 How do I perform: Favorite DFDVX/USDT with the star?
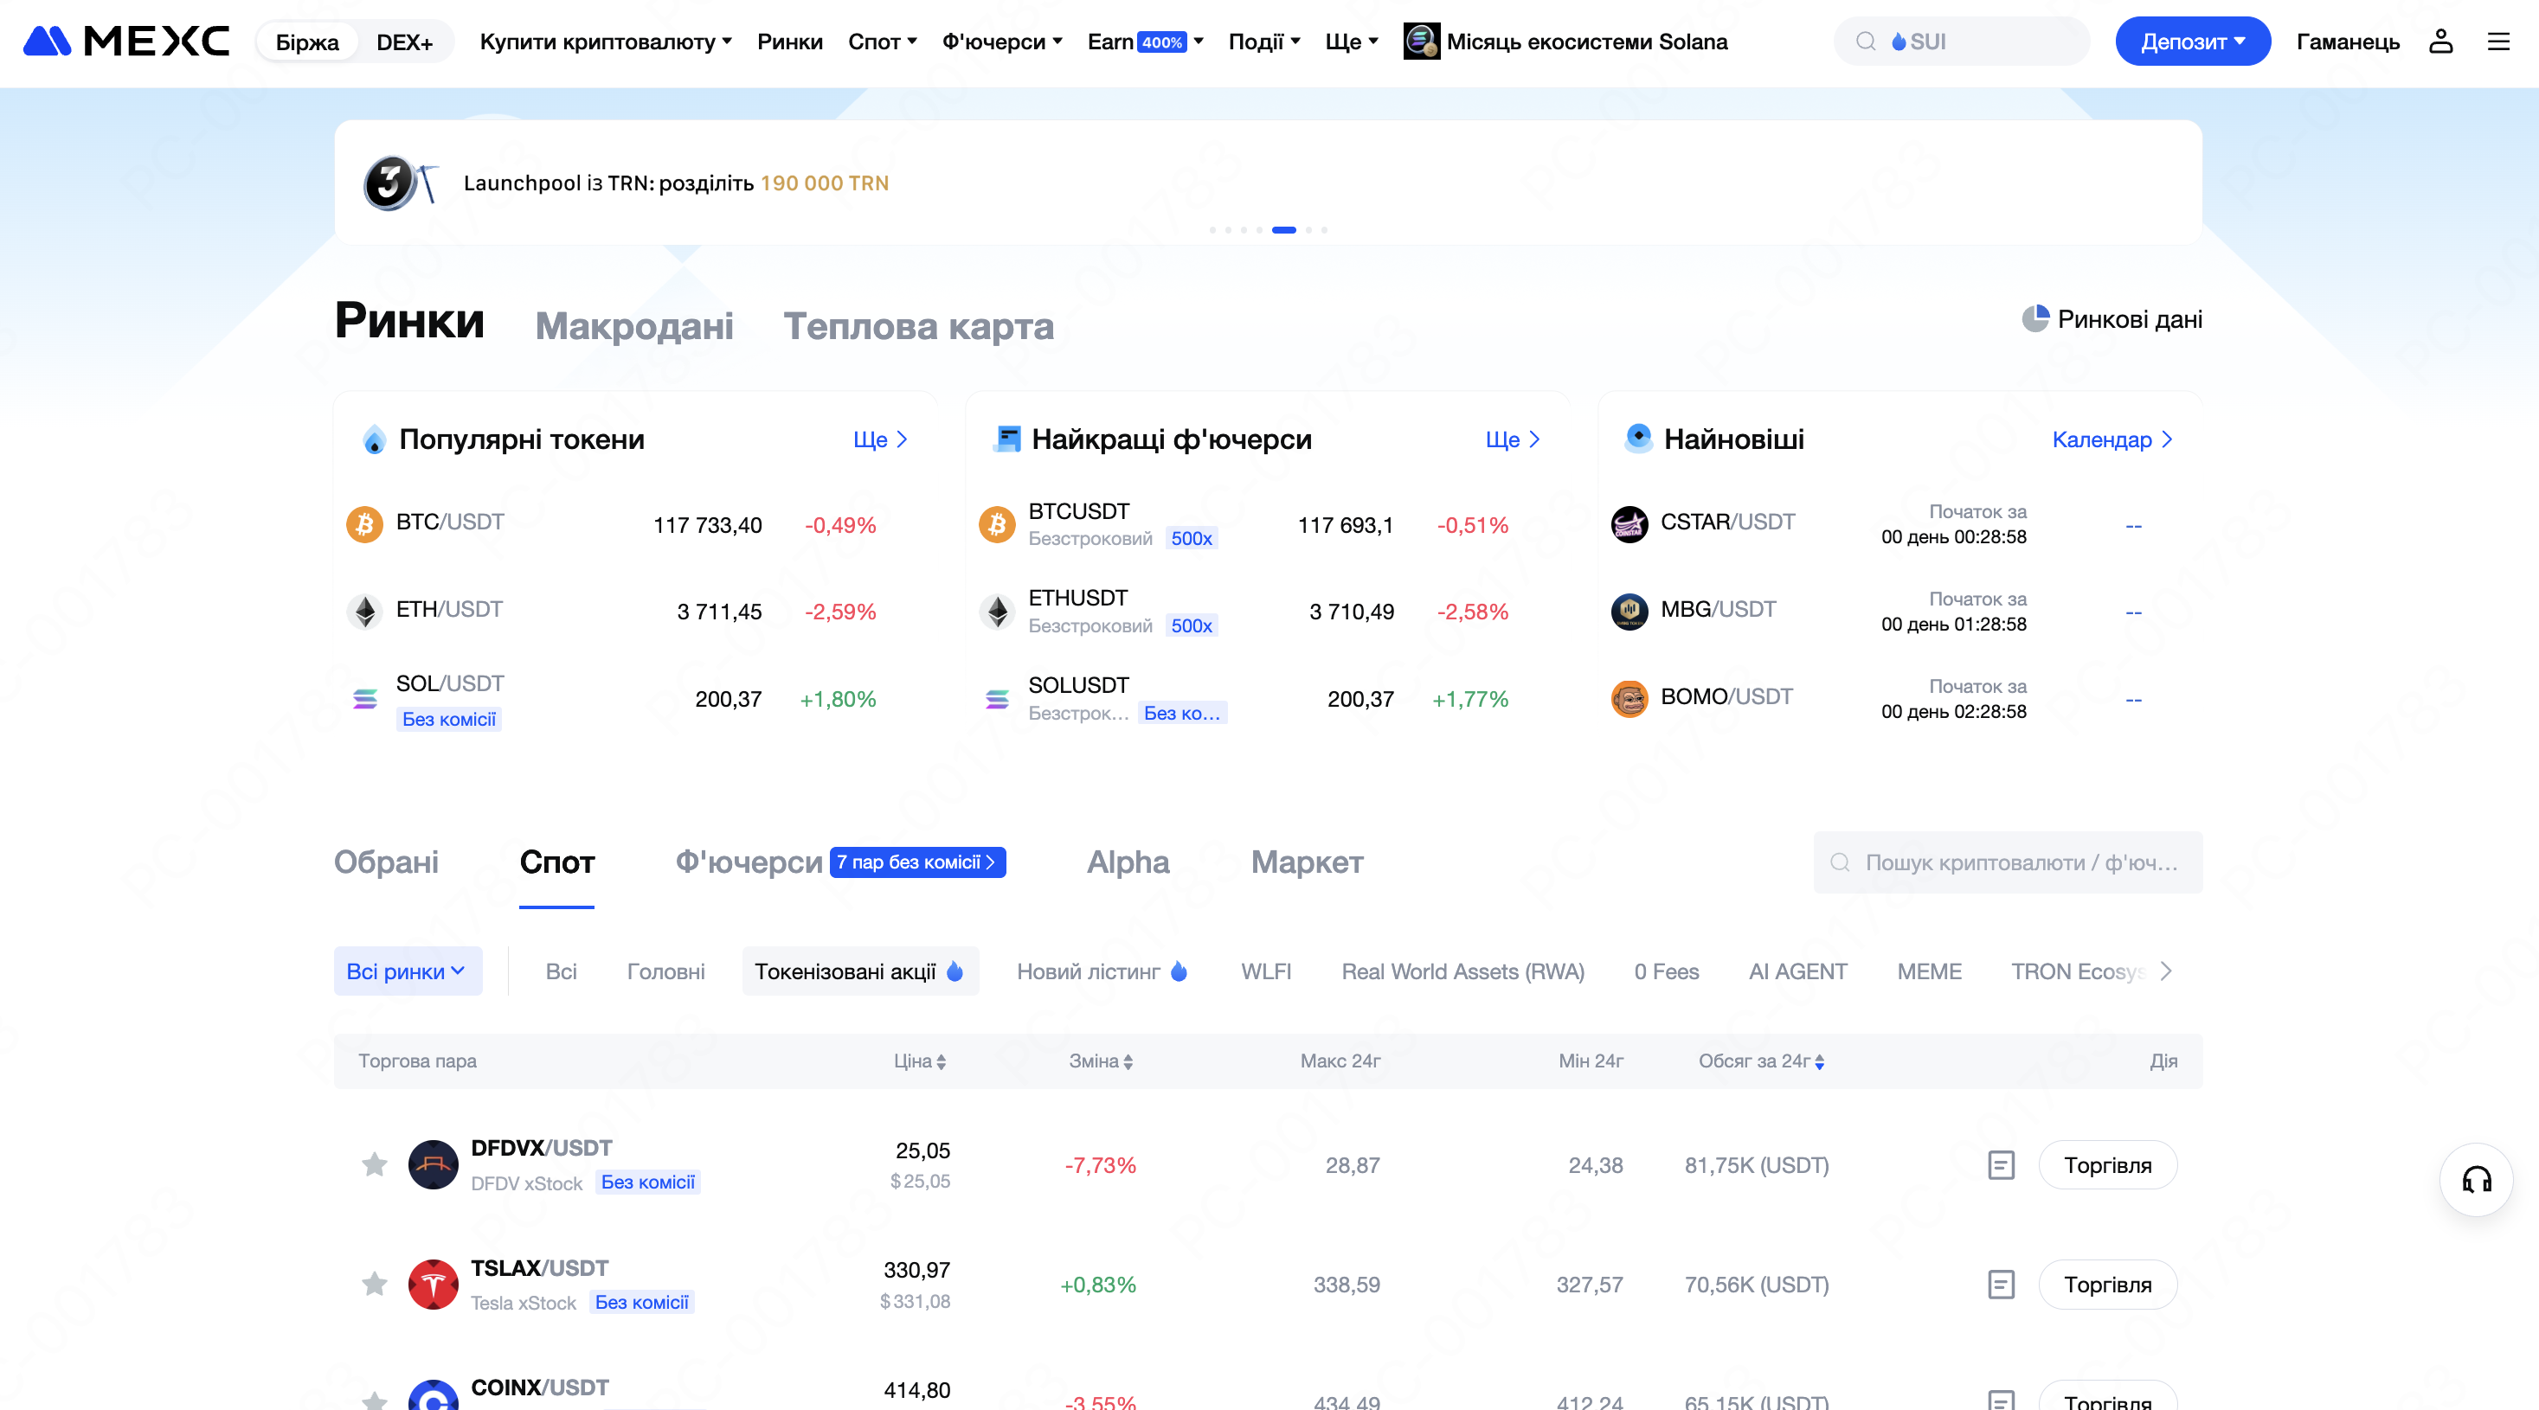pyautogui.click(x=375, y=1164)
